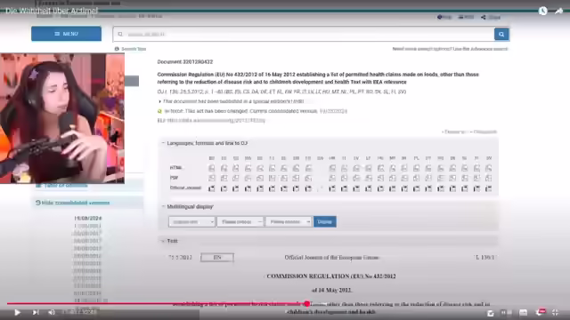Mute the video volume
The image size is (570, 320).
pyautogui.click(x=52, y=312)
